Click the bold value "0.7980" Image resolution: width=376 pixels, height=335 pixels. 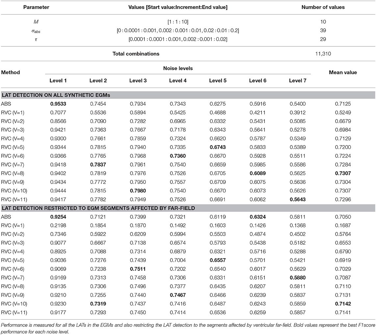point(138,191)
